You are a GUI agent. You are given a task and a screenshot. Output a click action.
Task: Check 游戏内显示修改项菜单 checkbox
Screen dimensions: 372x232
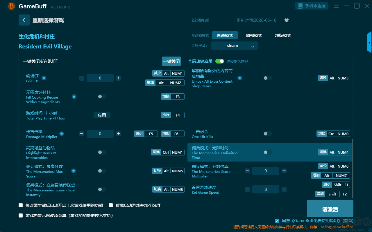[21, 215]
